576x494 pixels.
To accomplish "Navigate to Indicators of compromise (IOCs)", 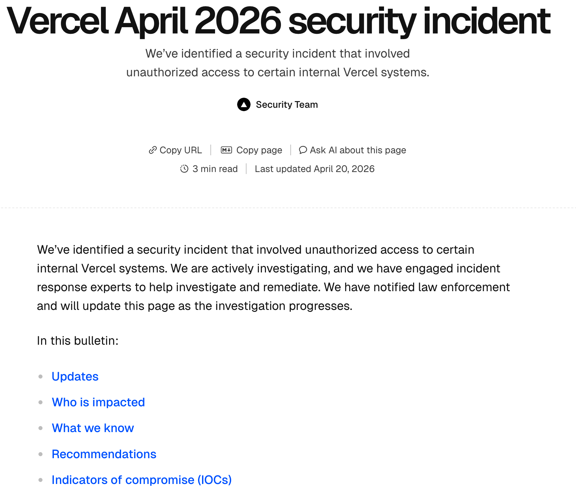I will click(141, 480).
